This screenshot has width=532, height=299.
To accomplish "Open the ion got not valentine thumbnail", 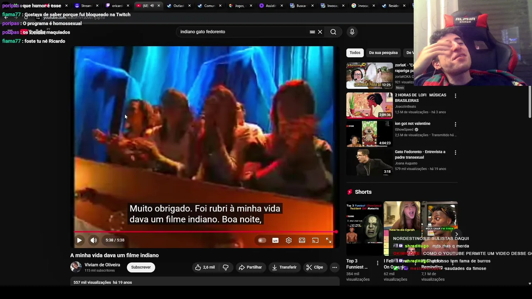I will click(x=369, y=134).
